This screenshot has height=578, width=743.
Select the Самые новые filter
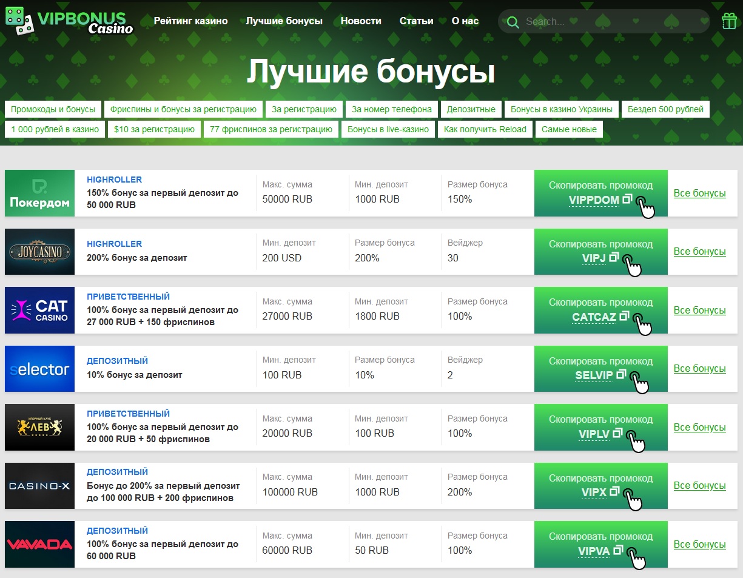569,129
